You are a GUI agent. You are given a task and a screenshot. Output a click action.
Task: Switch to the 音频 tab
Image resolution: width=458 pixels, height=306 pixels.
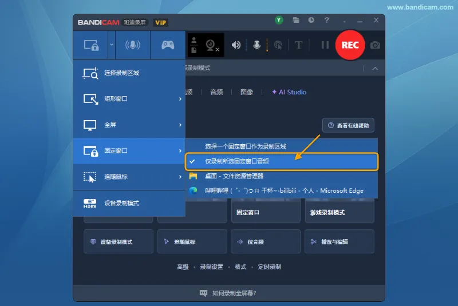point(216,92)
